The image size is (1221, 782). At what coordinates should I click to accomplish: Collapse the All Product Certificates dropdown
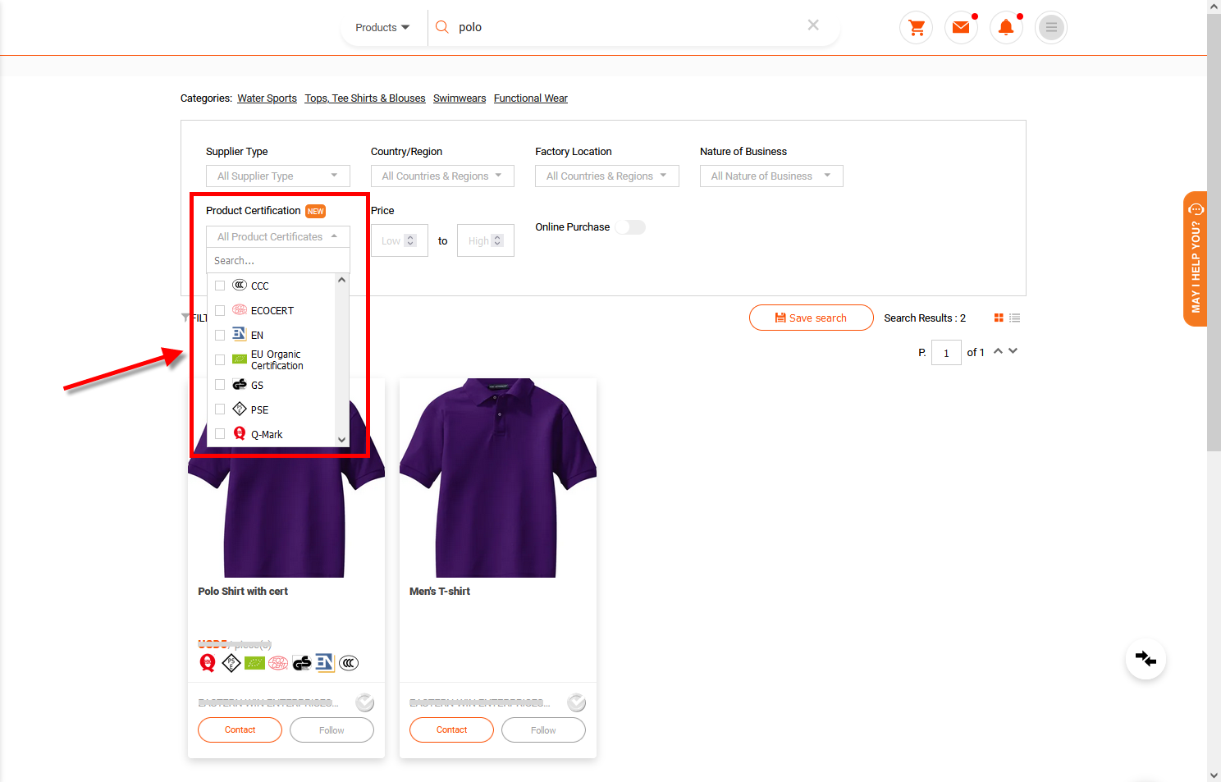point(278,236)
